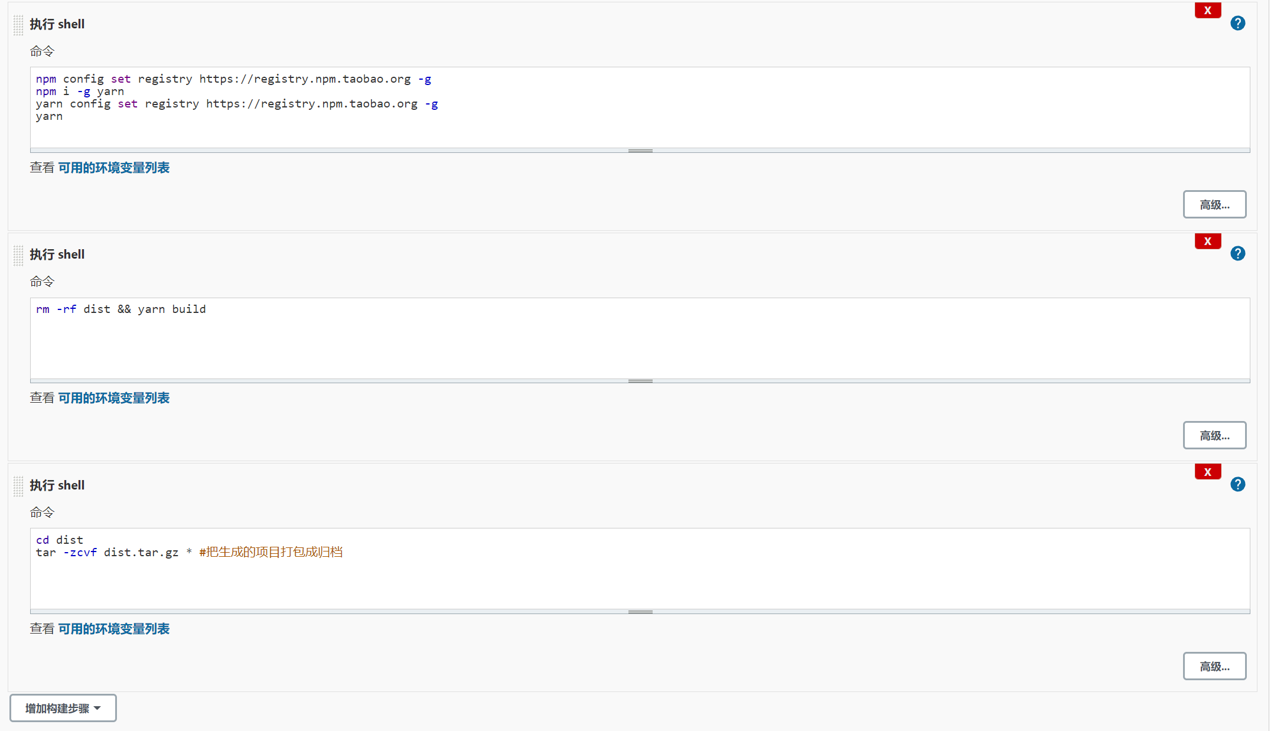1274x731 pixels.
Task: Grab the drag handle of the yarn build step
Action: point(18,255)
